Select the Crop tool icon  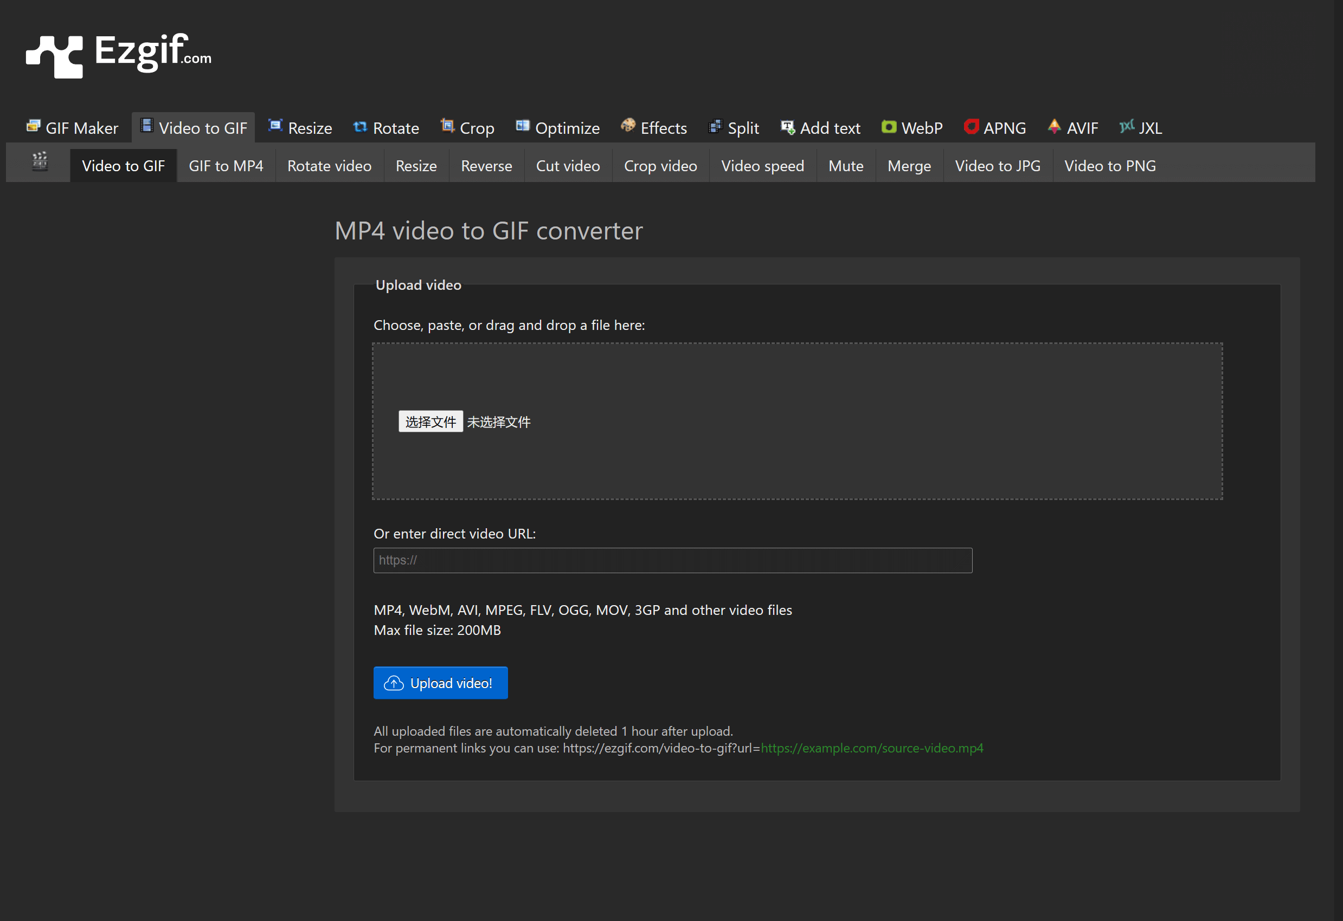[x=447, y=125]
